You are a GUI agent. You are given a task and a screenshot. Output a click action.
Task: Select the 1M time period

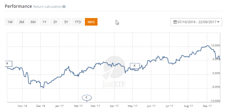(x=10, y=22)
